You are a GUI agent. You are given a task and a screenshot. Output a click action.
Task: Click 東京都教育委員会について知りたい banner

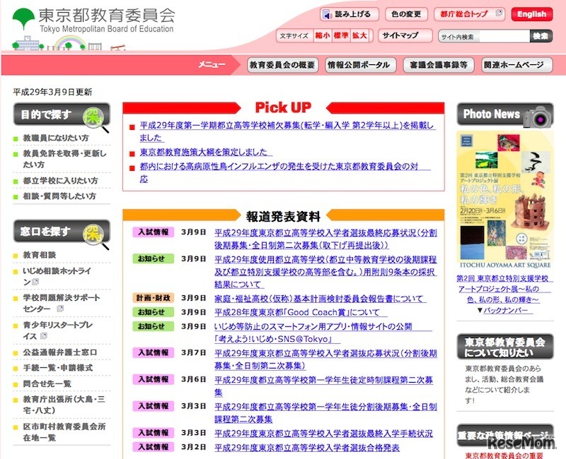tap(505, 347)
